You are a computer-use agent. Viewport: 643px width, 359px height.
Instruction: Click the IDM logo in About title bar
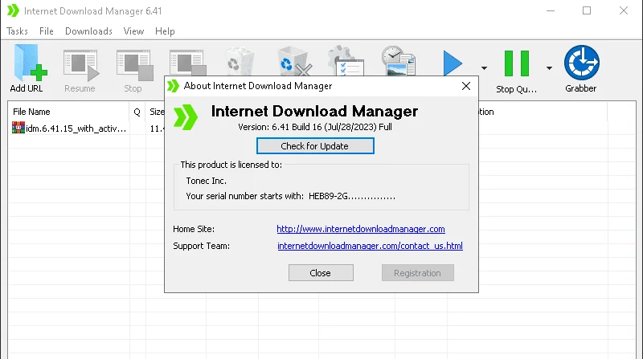[x=173, y=86]
